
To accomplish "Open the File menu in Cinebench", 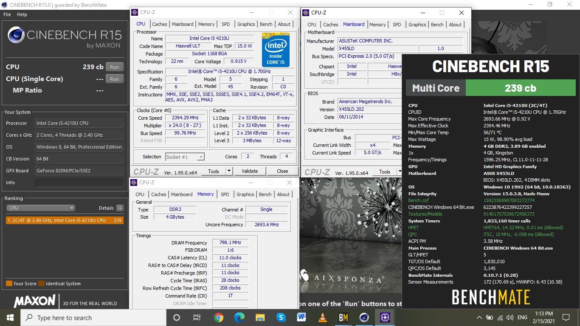I will coord(7,14).
